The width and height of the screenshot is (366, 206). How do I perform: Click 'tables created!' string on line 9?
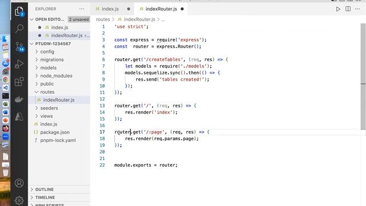click(182, 80)
